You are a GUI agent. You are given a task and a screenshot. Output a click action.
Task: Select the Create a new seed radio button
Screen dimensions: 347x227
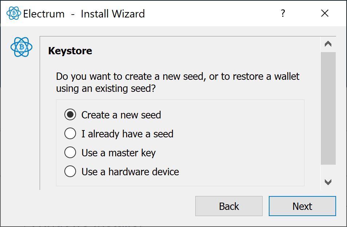pos(70,115)
